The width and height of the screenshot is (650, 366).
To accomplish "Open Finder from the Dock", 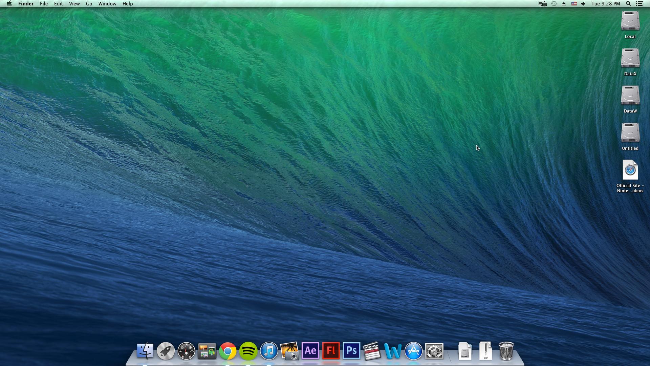I will [145, 351].
